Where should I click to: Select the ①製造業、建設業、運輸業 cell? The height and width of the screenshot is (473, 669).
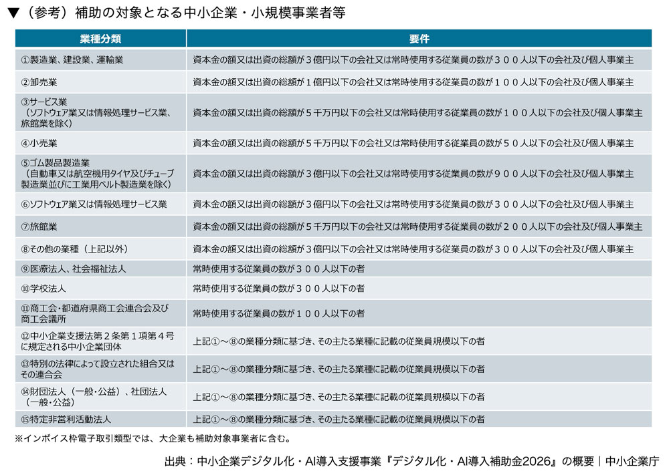click(101, 60)
